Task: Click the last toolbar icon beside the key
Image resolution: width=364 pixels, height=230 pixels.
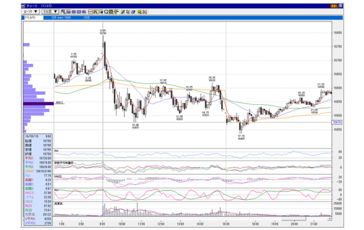Action: [145, 12]
